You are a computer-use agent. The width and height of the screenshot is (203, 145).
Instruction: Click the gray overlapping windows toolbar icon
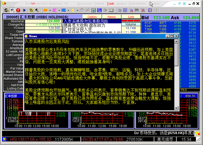pyautogui.click(x=82, y=10)
